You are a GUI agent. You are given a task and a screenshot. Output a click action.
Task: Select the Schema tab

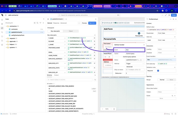pos(49,75)
